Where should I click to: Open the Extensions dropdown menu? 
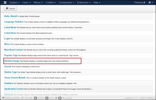pyautogui.click(x=84, y=3)
